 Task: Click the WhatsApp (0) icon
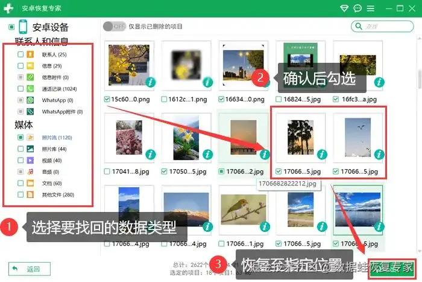(x=30, y=100)
